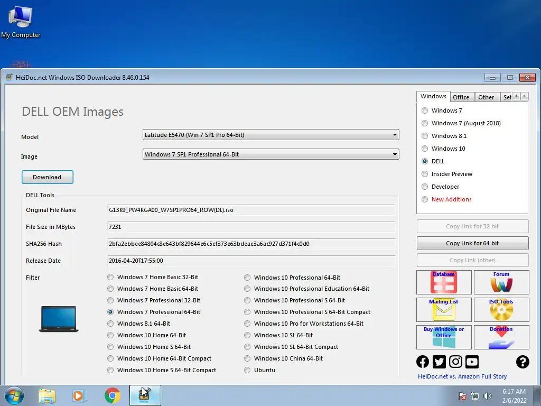Filter by Windows 10 Pro for Workstations
This screenshot has height=406, width=541.
304,324
